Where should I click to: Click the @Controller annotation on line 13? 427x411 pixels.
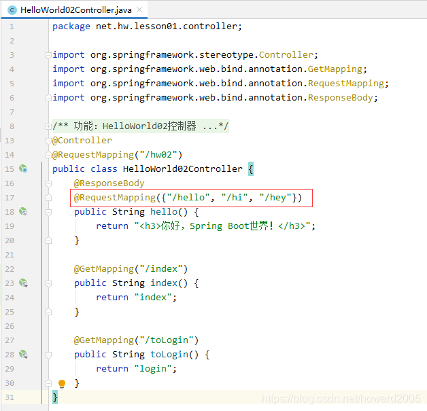[x=82, y=141]
